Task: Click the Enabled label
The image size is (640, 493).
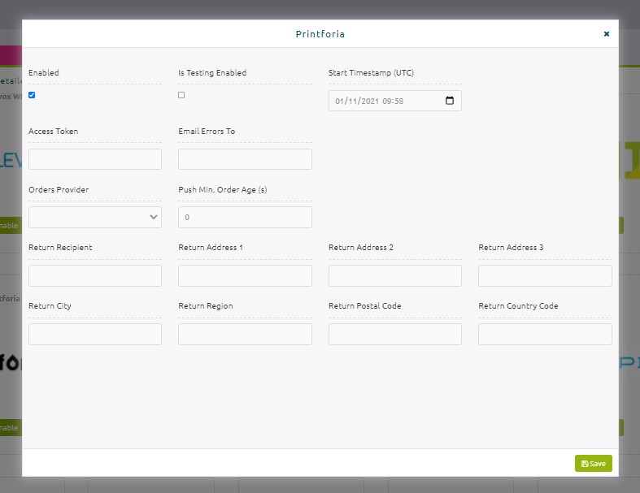Action: click(44, 72)
